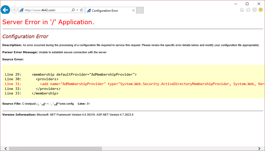Click Line 29 membership defaultProvider text
265x151 pixels.
coord(84,75)
